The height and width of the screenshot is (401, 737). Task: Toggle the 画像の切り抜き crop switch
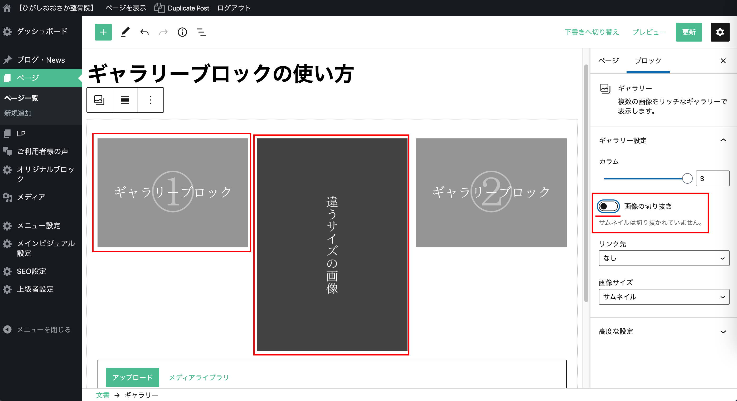(x=608, y=206)
